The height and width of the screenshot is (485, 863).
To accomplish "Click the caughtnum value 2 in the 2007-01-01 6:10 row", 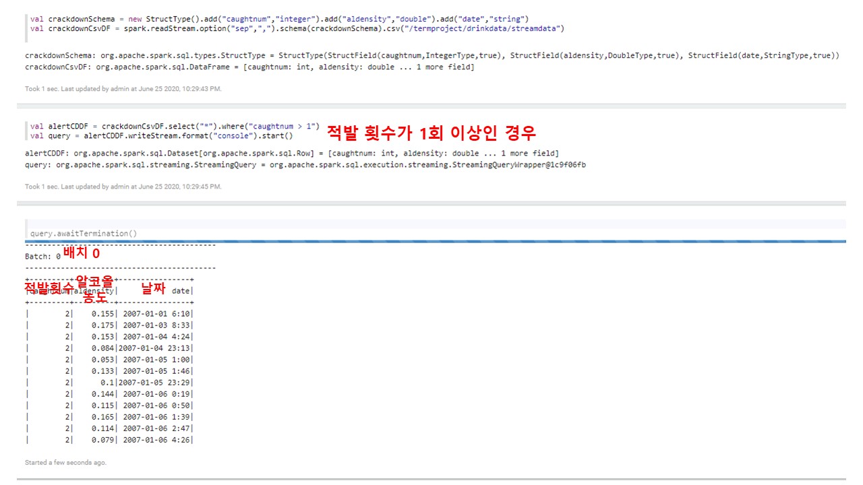I will click(x=67, y=314).
